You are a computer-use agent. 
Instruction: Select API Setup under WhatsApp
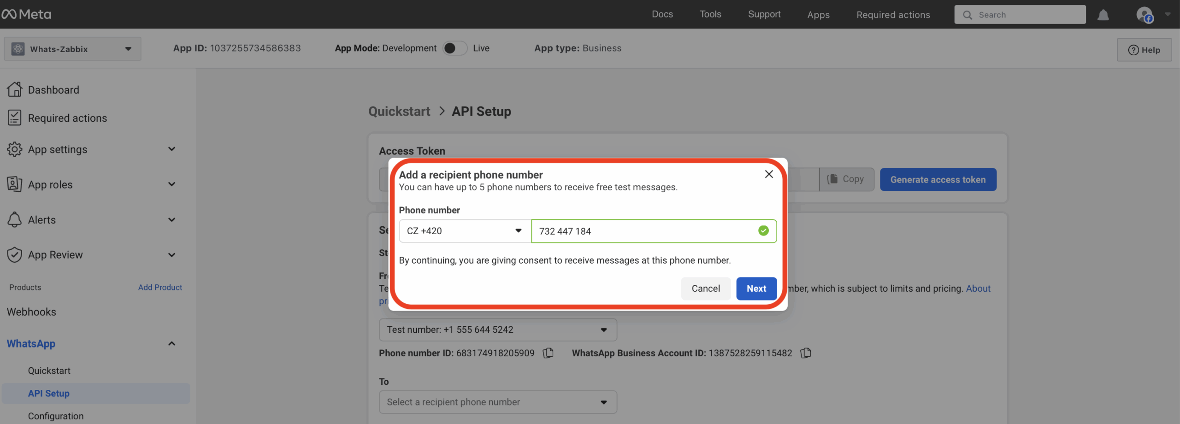point(96,394)
